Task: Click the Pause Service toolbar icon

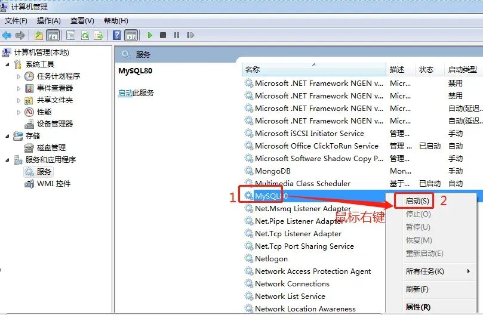Action: [177, 35]
